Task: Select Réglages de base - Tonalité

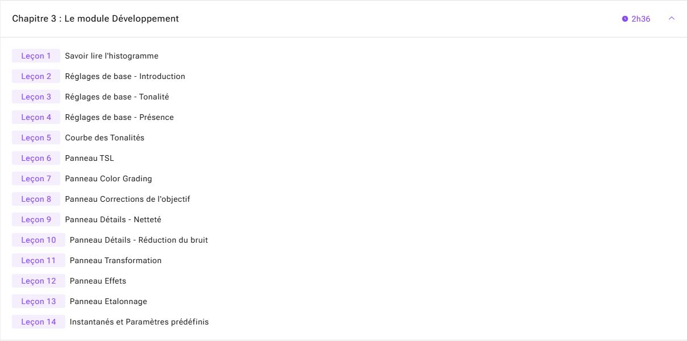Action: click(117, 97)
